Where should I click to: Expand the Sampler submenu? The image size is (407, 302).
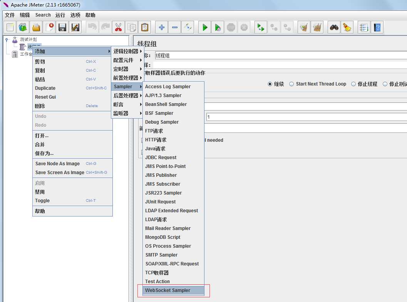(x=127, y=87)
